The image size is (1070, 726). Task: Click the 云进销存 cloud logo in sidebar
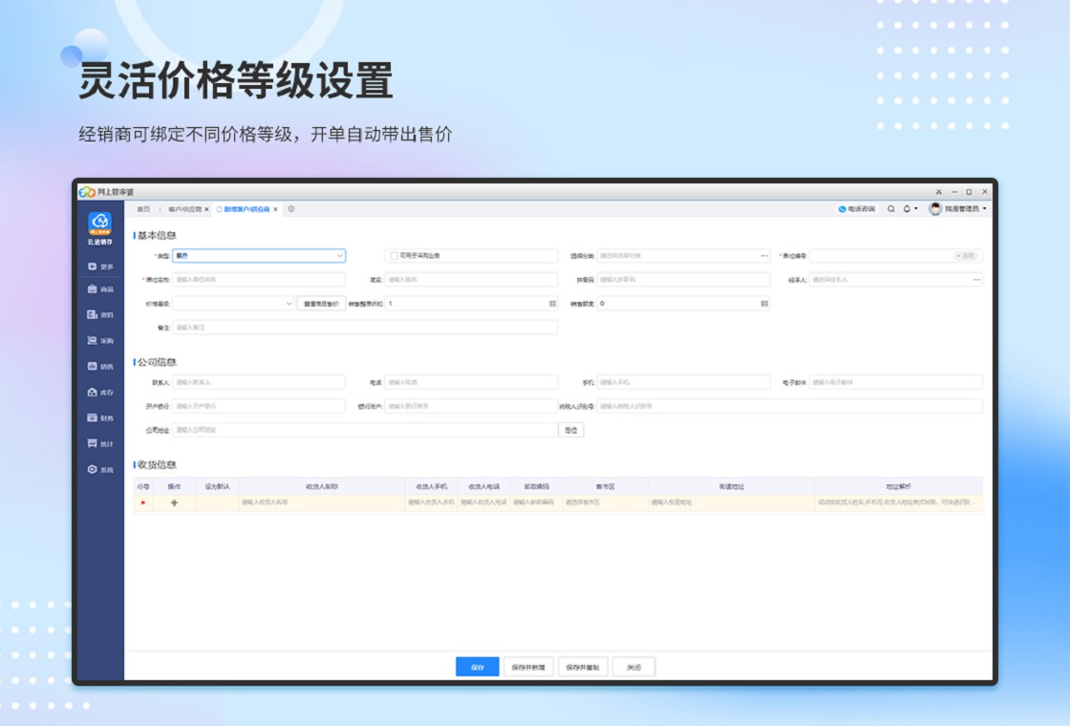(99, 224)
